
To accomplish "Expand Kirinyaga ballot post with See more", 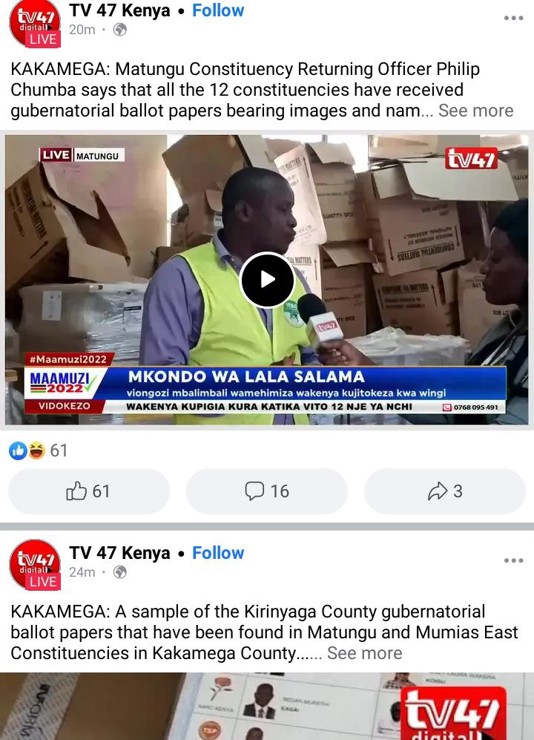I will click(x=365, y=653).
